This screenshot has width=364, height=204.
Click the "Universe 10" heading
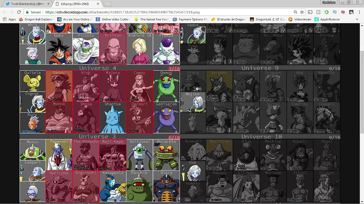pyautogui.click(x=262, y=137)
